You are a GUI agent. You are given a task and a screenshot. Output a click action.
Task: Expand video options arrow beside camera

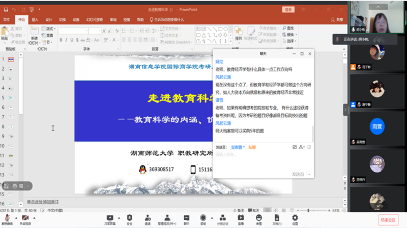click(34, 218)
